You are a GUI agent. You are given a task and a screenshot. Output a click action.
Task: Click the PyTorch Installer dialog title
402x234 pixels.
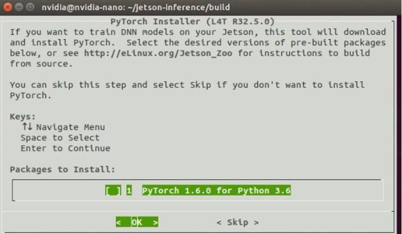coord(192,21)
